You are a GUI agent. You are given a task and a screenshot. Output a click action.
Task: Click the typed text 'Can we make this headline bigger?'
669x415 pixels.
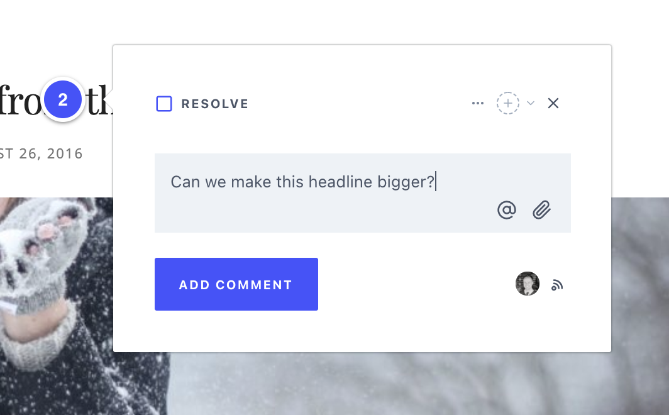(x=302, y=182)
